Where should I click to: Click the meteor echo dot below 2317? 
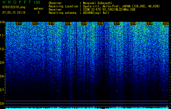click(x=117, y=91)
